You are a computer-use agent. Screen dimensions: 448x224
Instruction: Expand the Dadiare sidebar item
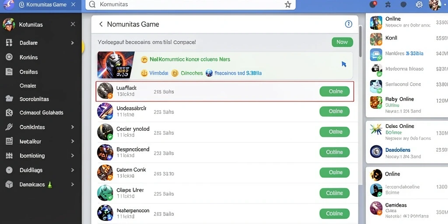tap(73, 43)
